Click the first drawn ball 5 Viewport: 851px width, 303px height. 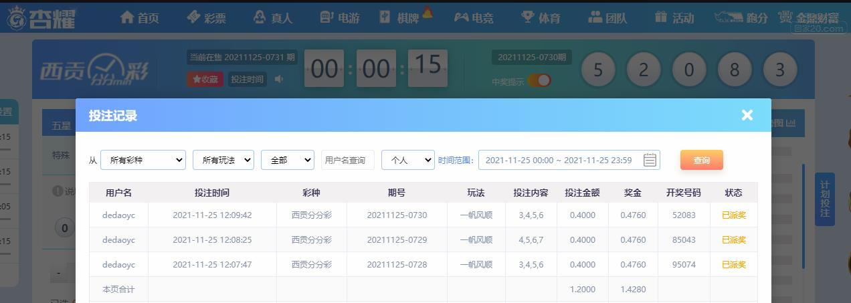click(598, 70)
